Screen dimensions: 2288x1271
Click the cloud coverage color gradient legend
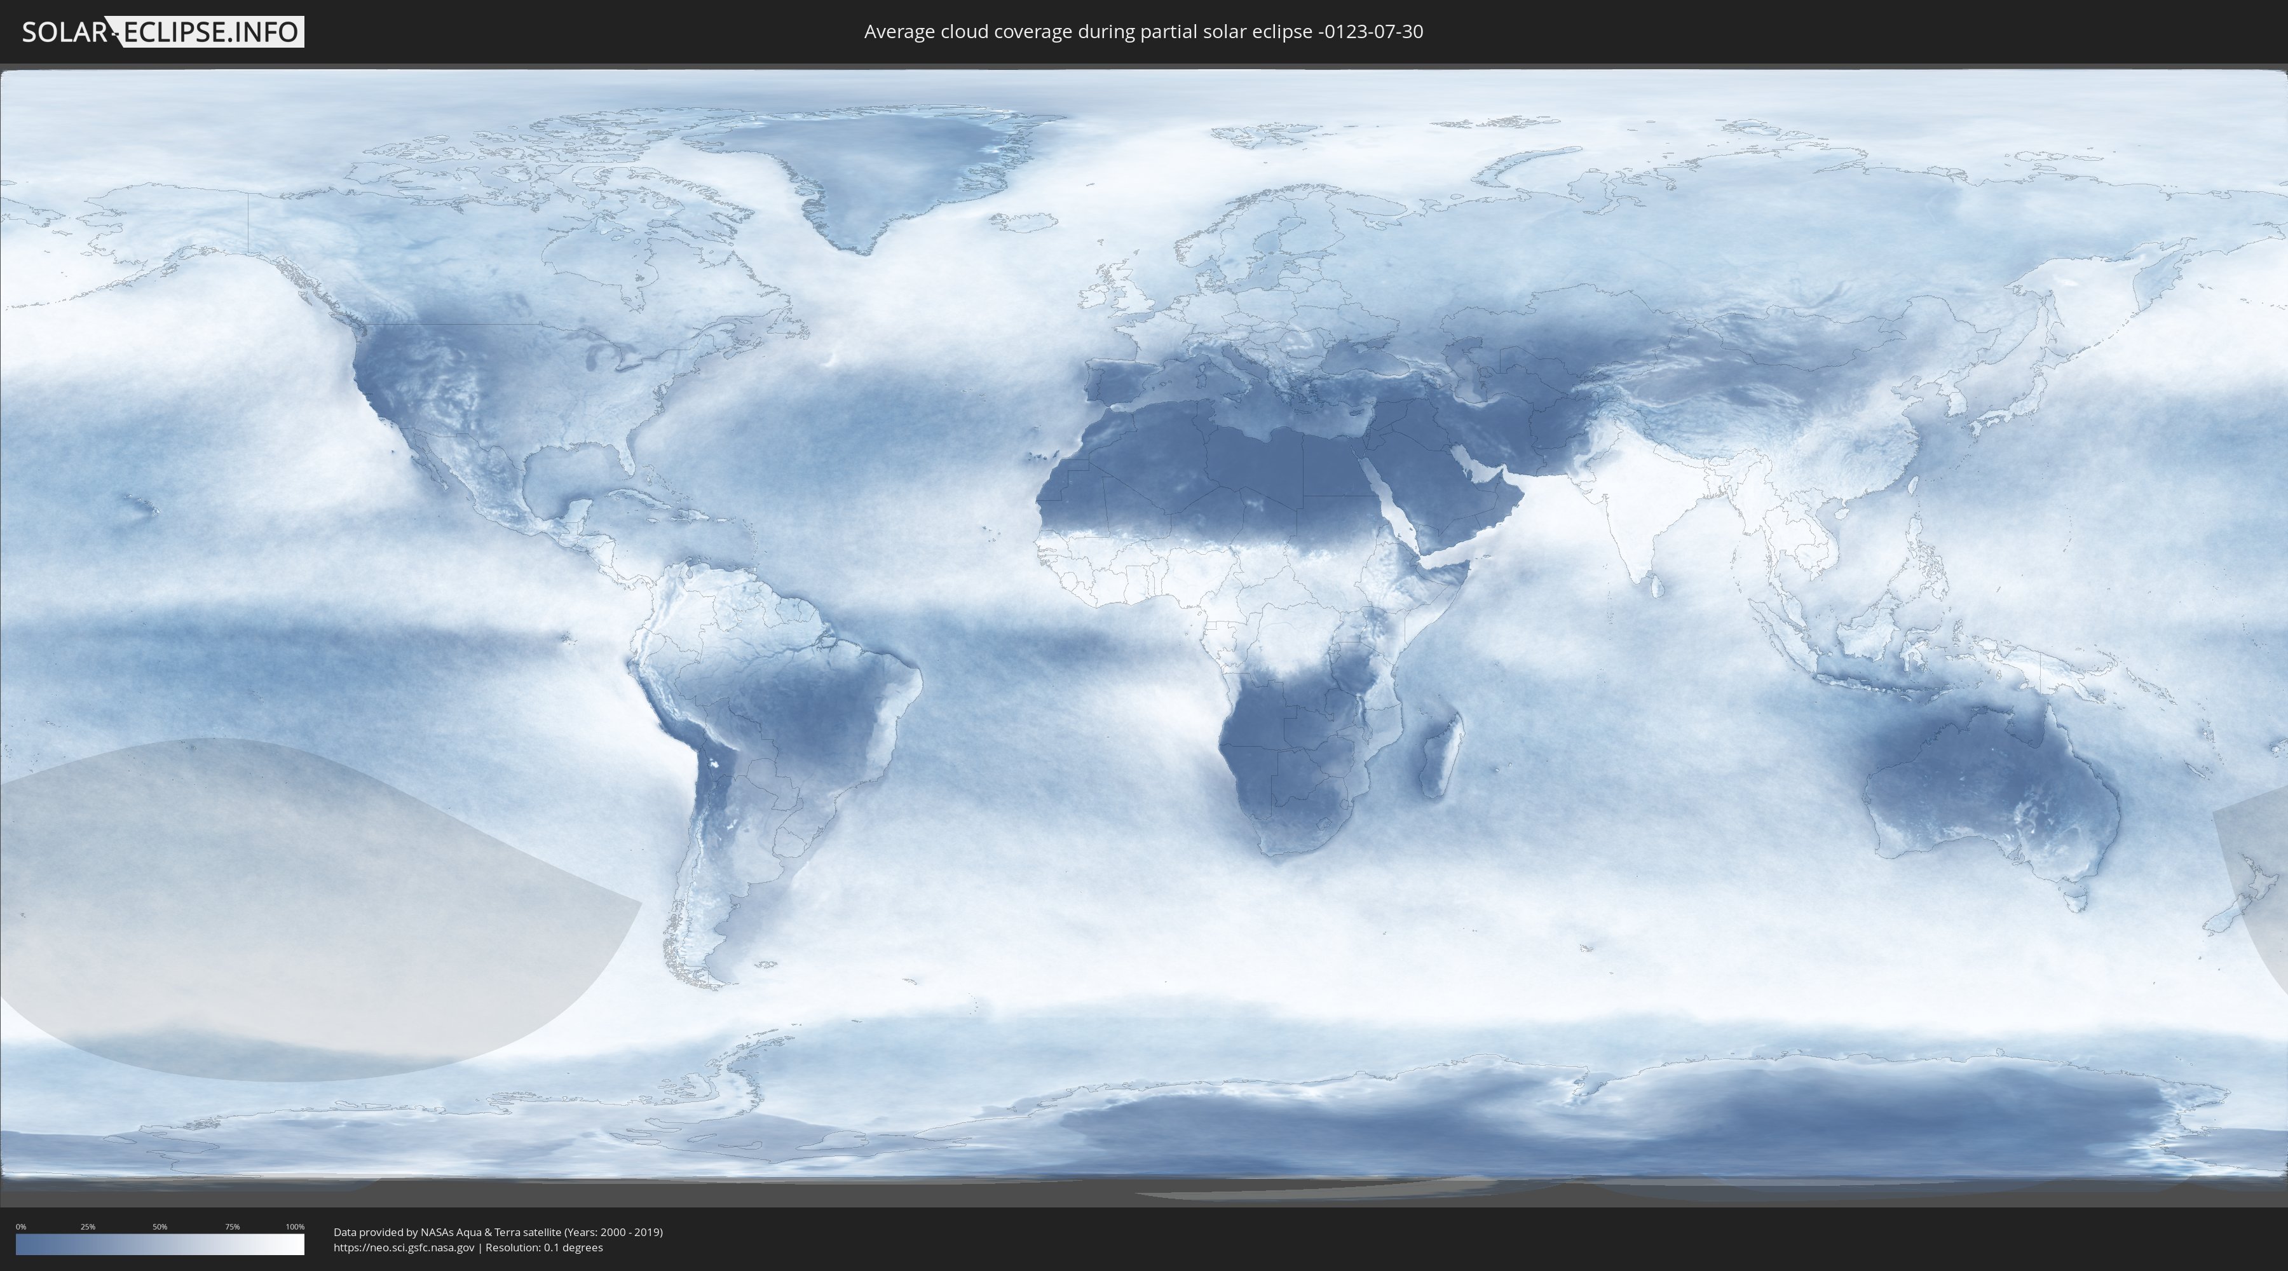click(x=160, y=1244)
